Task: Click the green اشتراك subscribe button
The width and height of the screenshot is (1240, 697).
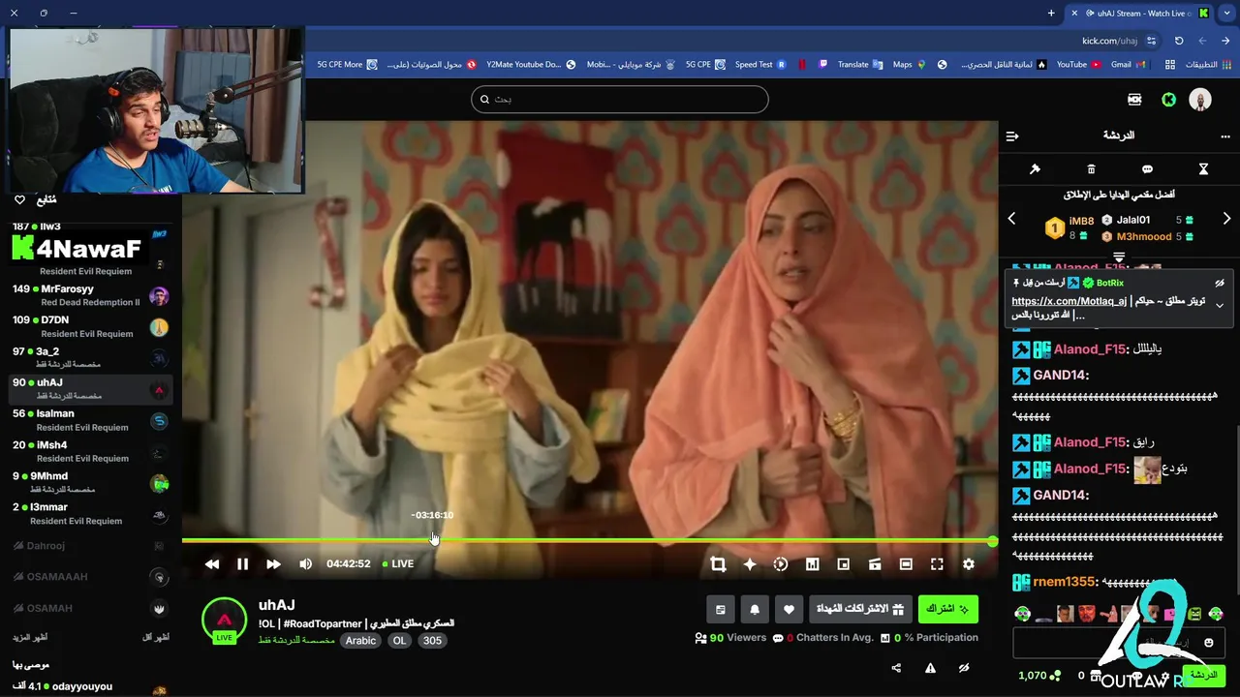Action: tap(947, 609)
